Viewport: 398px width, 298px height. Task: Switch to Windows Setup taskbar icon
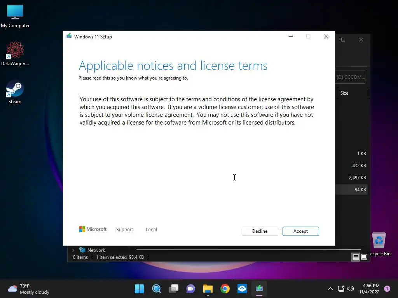(259, 289)
